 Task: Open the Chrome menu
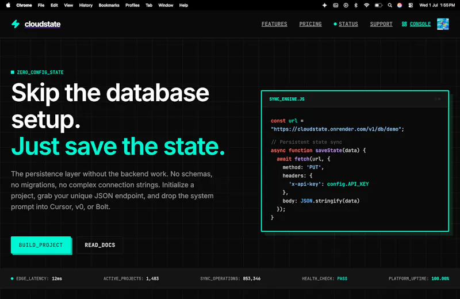(24, 5)
